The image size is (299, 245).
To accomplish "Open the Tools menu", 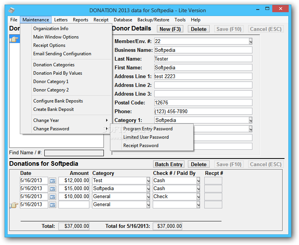I will pos(180,20).
